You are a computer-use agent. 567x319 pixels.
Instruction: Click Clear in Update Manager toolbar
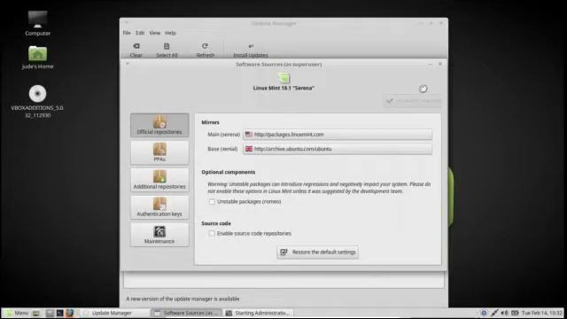136,51
